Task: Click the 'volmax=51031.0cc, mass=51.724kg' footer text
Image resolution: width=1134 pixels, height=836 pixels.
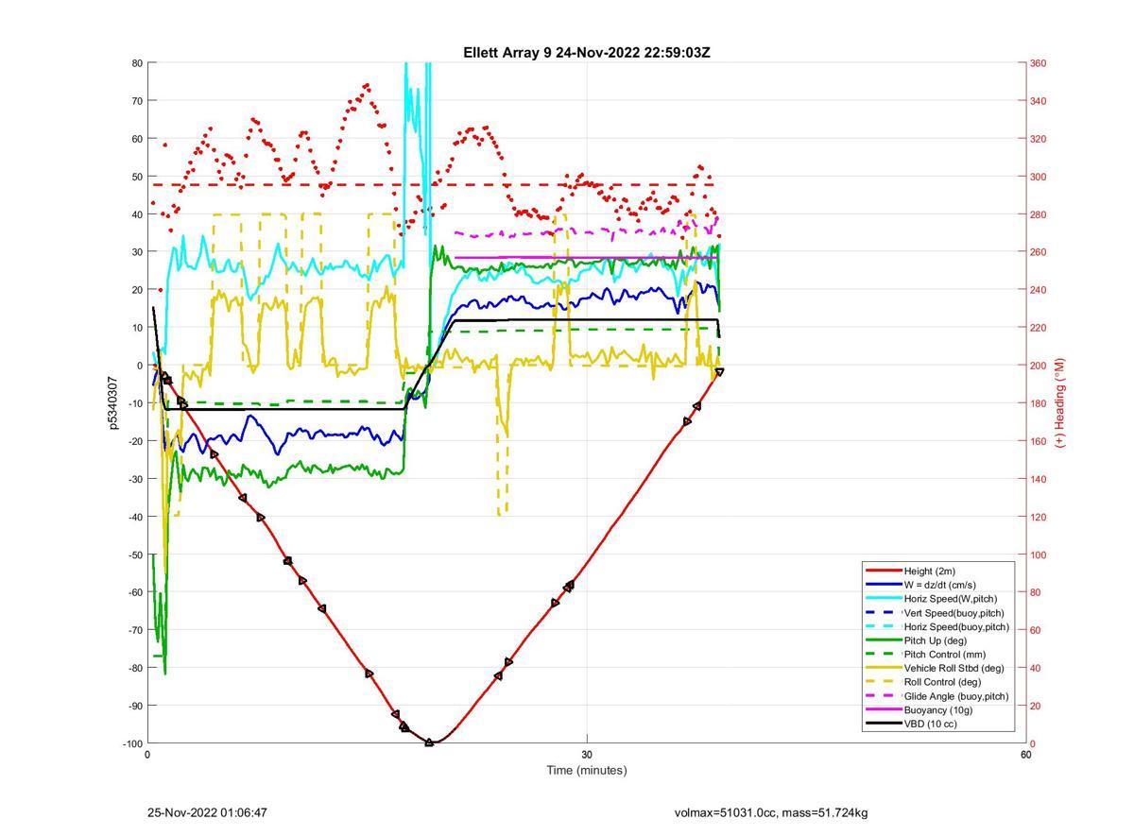Action: (771, 812)
